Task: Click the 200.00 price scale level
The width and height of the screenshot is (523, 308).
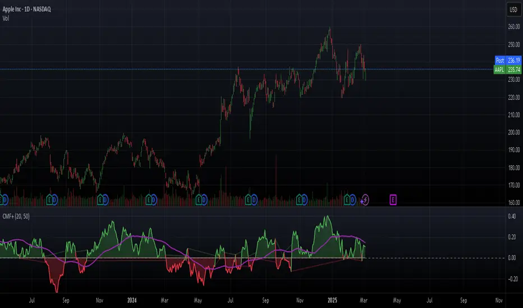Action: point(513,133)
